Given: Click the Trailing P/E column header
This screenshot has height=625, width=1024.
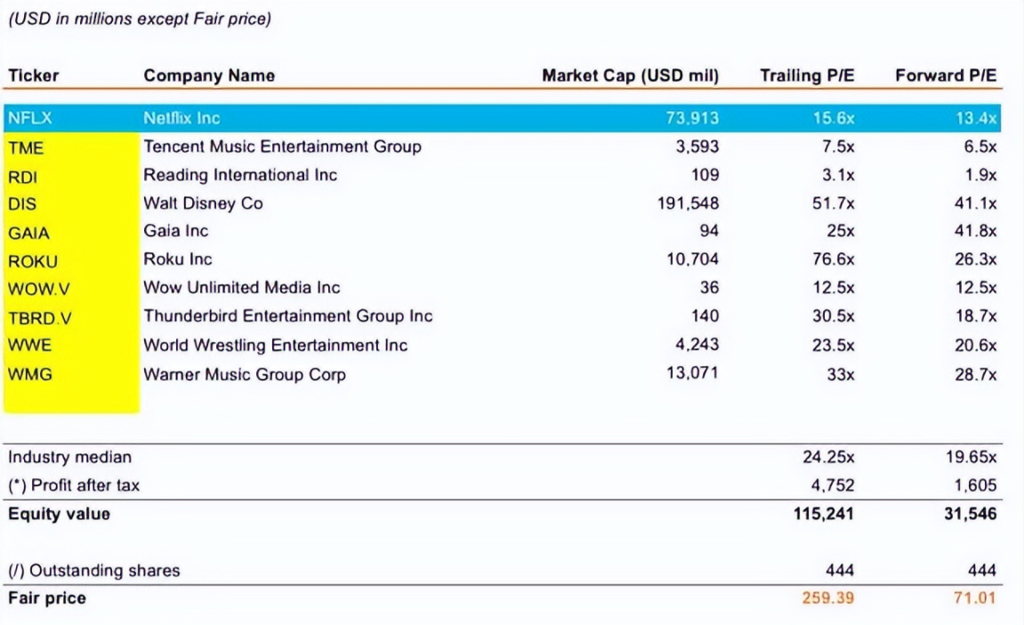Looking at the screenshot, I should coord(807,76).
